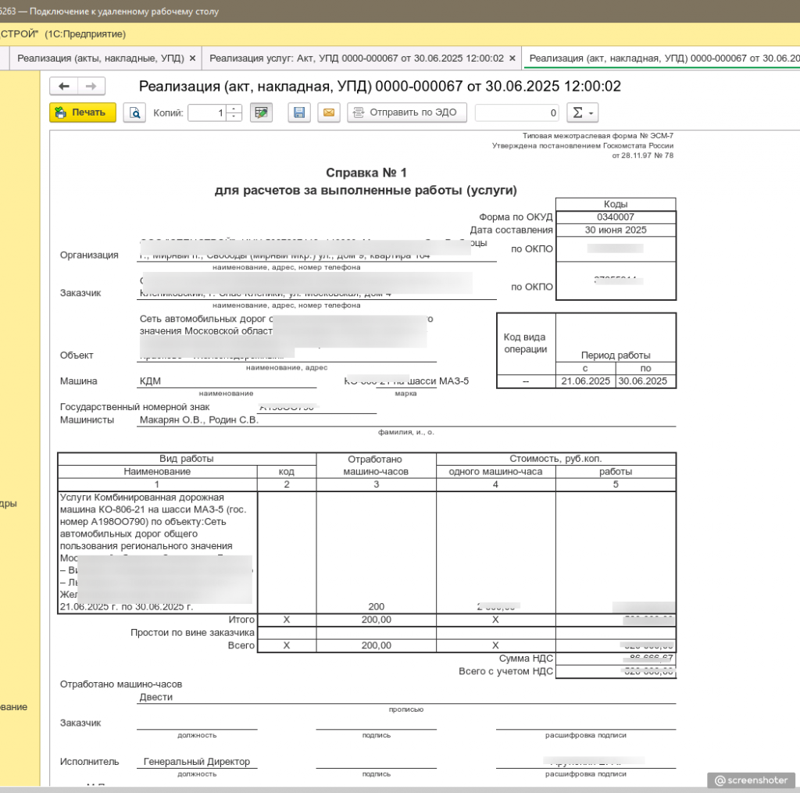Click the Вид работы table header
Screen dimensions: 800x793
[186, 459]
